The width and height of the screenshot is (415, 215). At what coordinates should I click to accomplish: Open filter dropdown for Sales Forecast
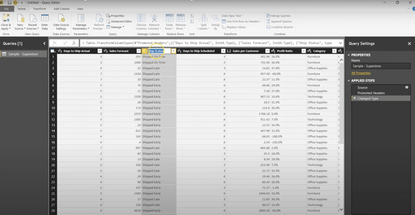point(139,51)
